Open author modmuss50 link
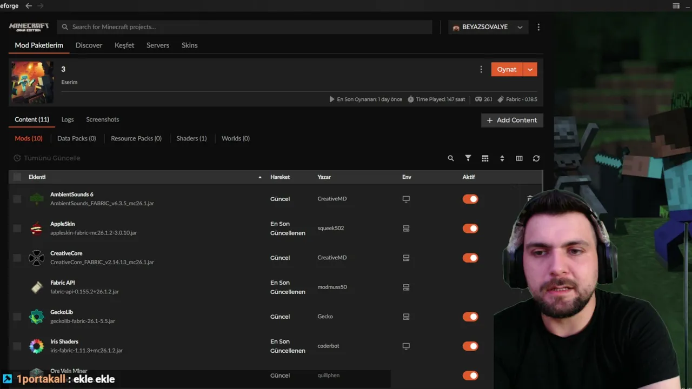Screen dimensions: 692x389 332,287
